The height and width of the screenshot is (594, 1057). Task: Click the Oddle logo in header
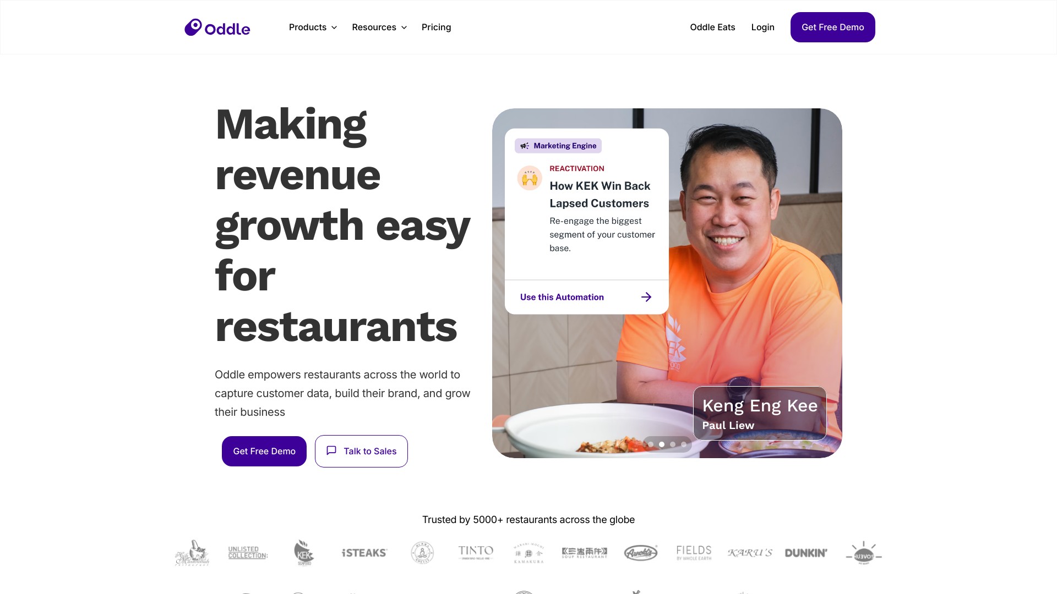pos(217,28)
